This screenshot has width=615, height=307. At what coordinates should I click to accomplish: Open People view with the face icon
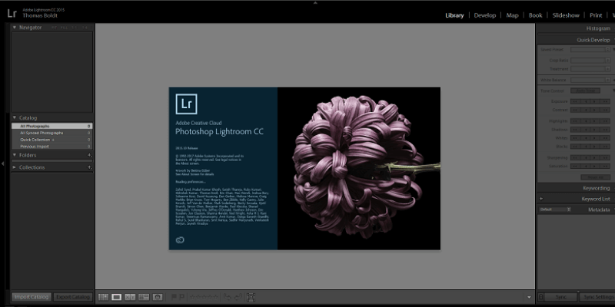click(x=158, y=297)
